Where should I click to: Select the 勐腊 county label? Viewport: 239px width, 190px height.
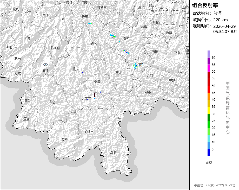point(113,153)
